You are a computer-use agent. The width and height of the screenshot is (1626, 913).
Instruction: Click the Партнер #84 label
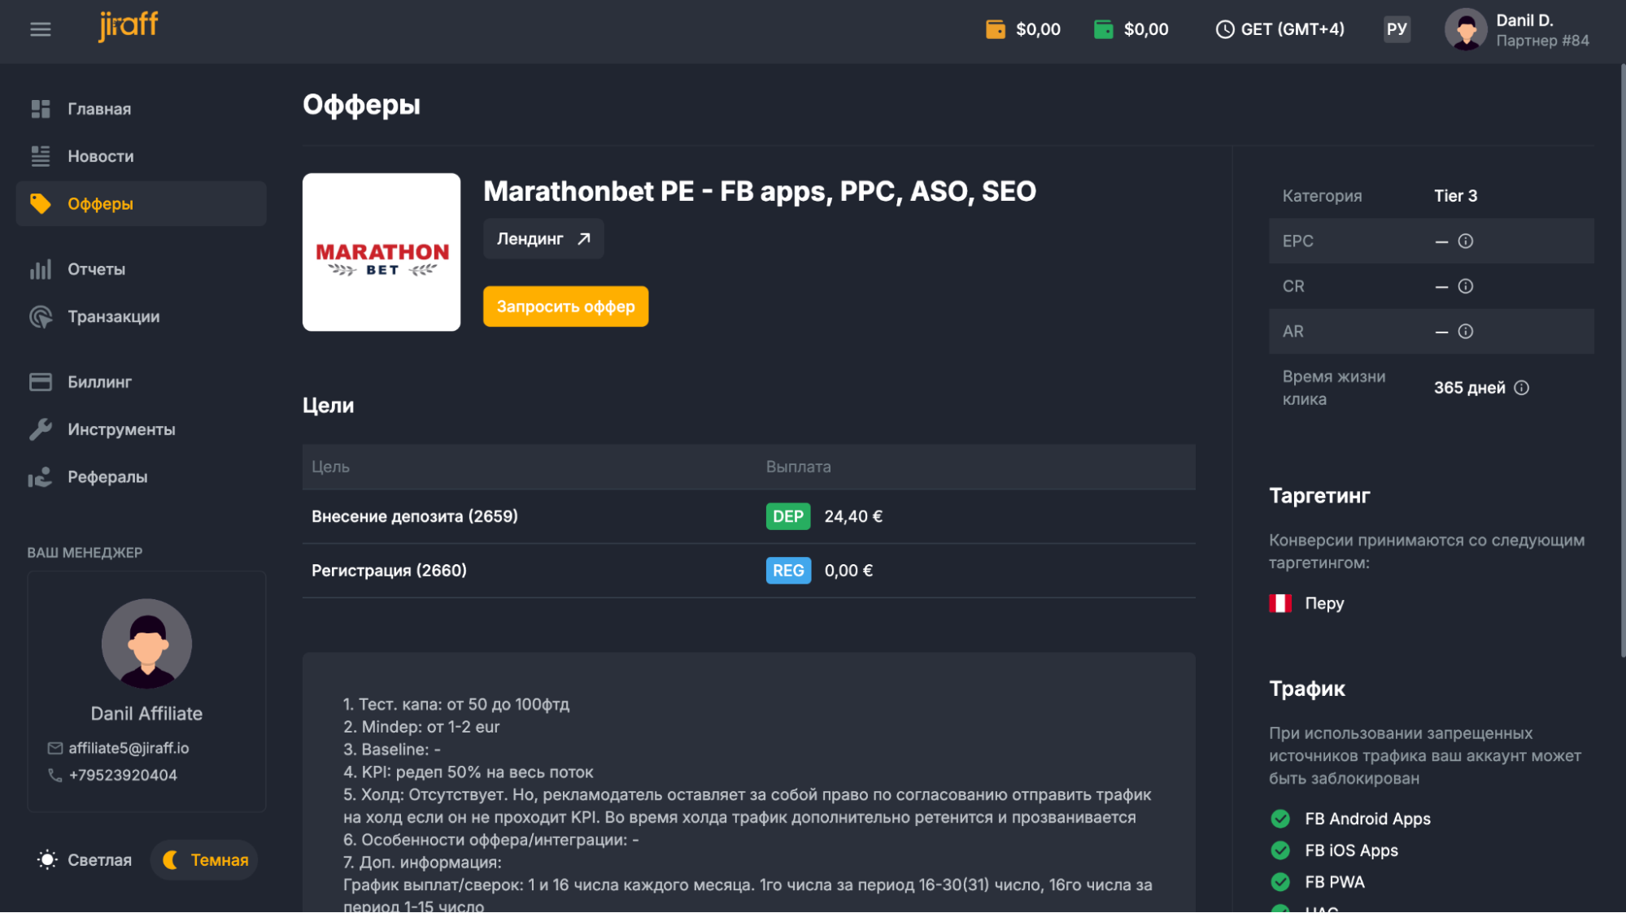(1543, 41)
